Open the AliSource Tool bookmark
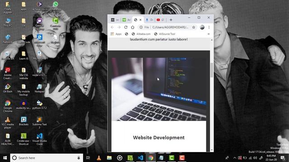This screenshot has width=289, height=162. 164,34
